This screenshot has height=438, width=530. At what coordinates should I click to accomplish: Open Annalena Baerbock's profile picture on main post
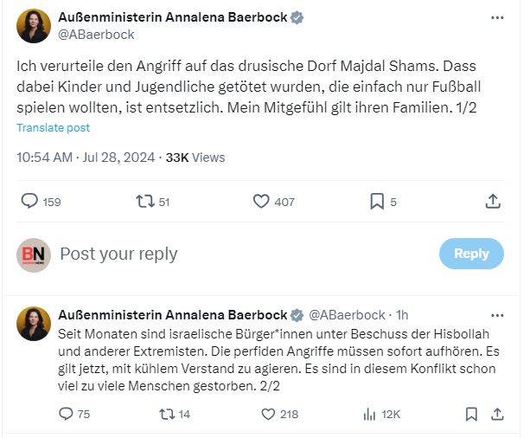[34, 26]
